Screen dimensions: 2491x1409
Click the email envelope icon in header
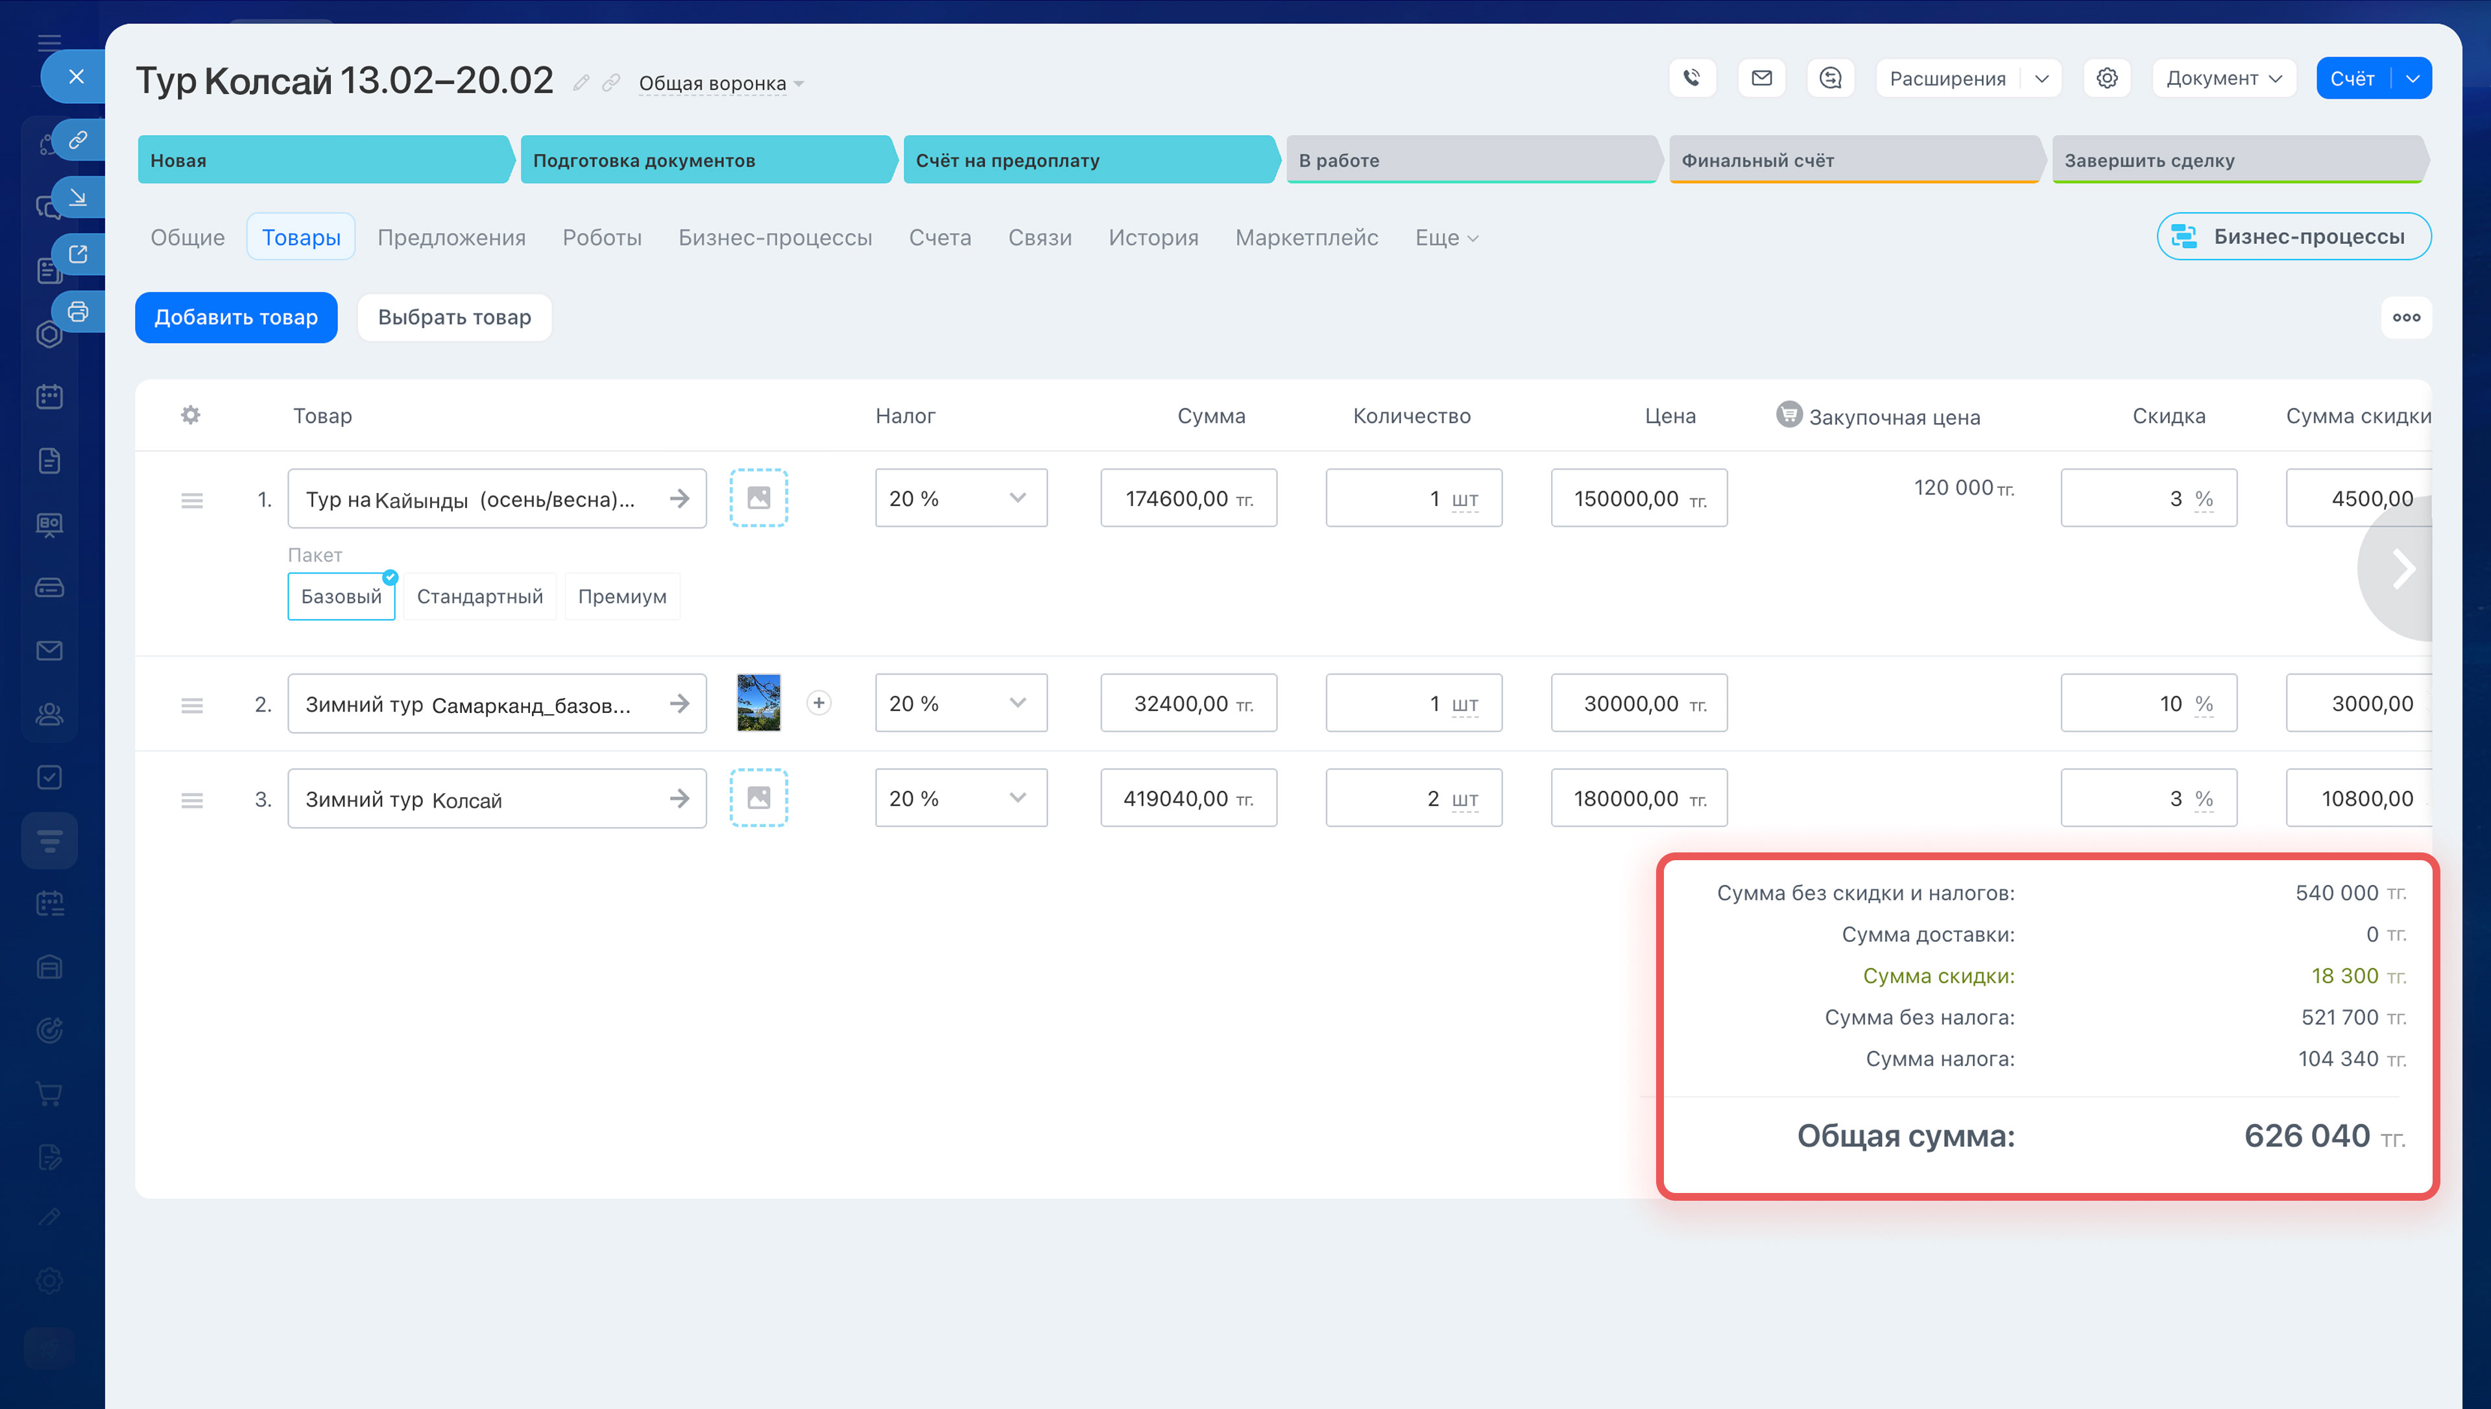click(x=1762, y=78)
